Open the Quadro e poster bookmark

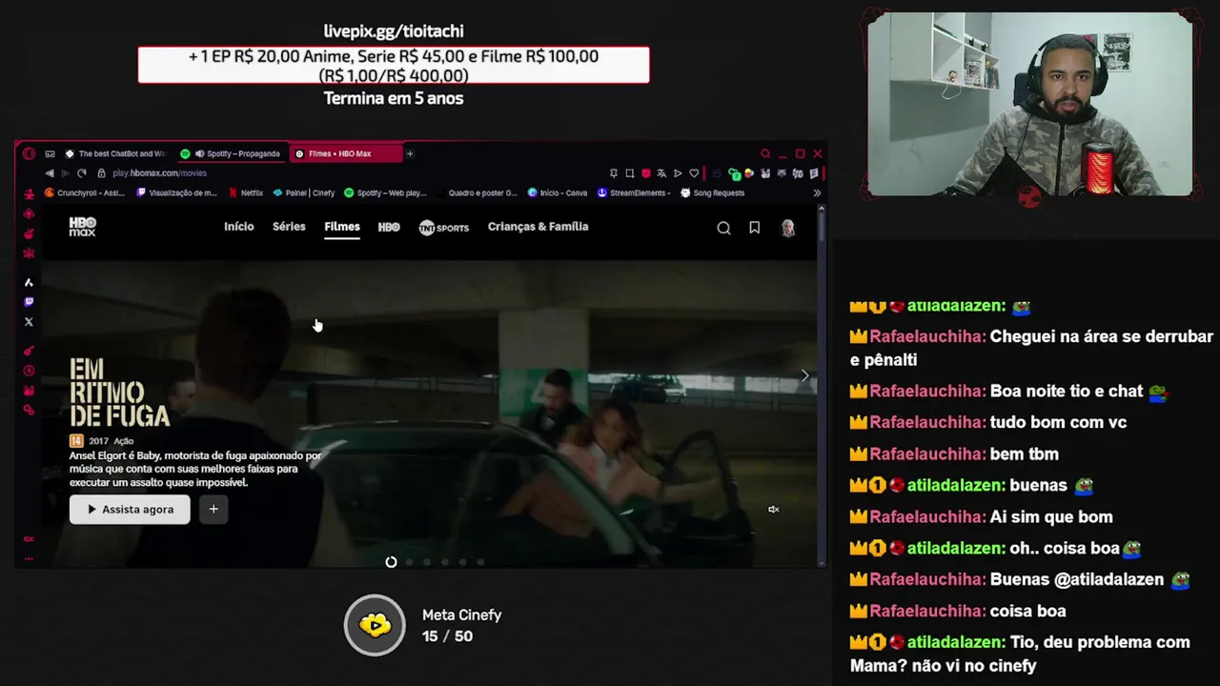pos(477,192)
